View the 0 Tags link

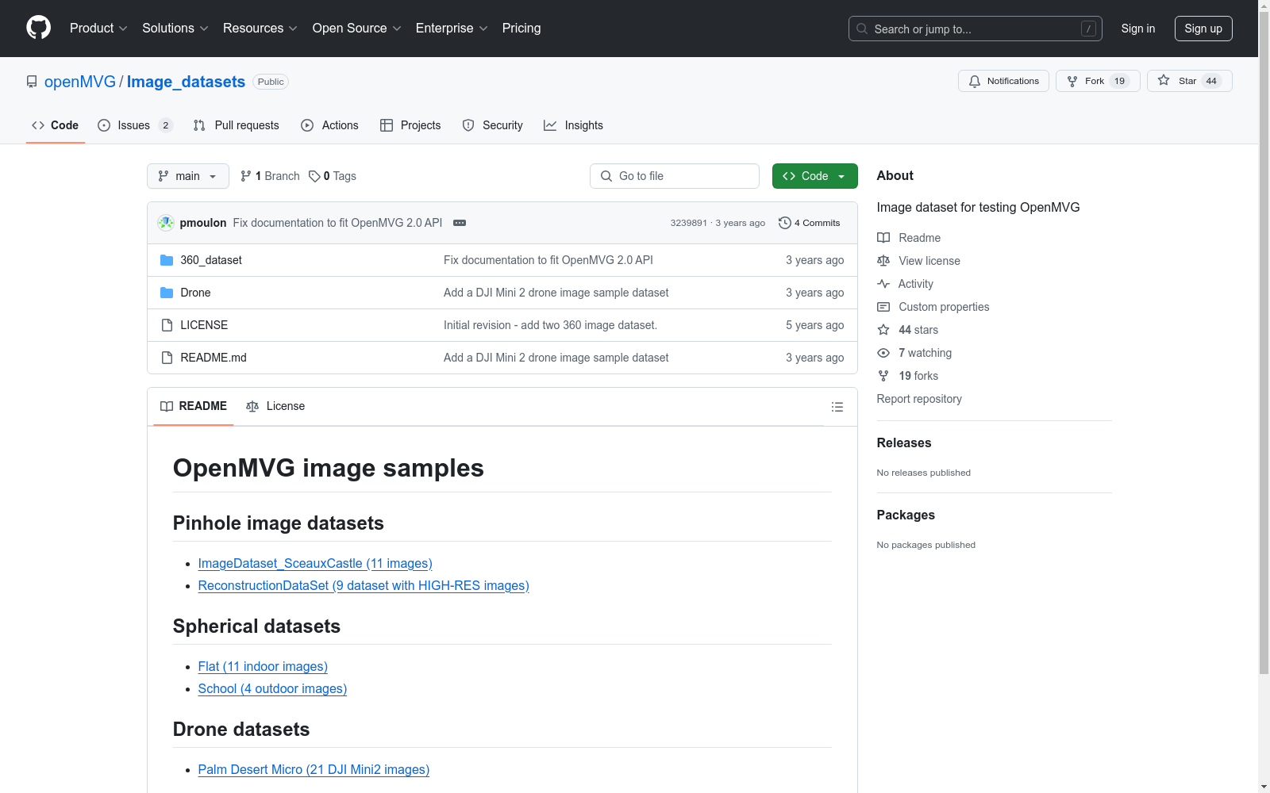point(333,176)
